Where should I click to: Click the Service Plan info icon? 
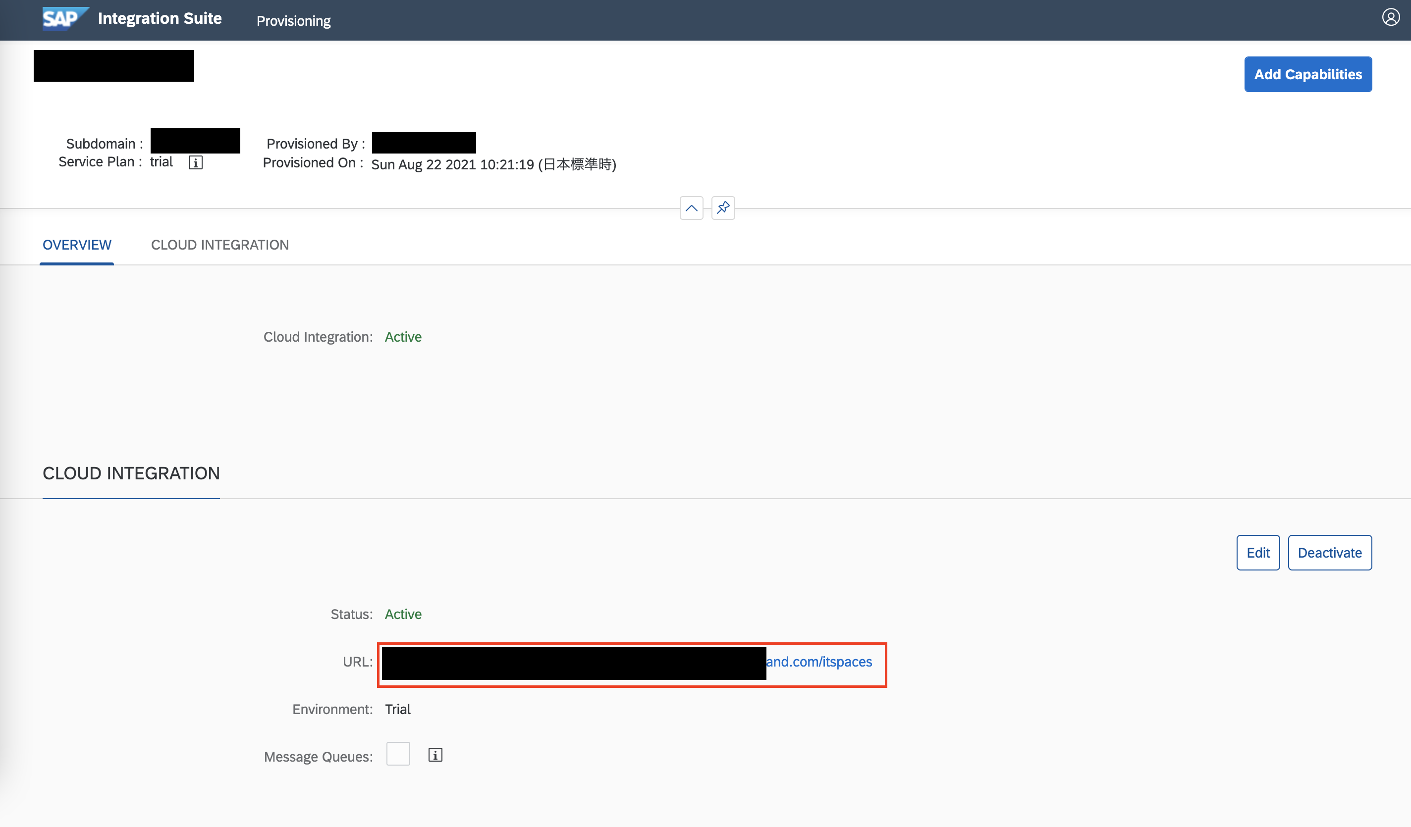tap(195, 163)
